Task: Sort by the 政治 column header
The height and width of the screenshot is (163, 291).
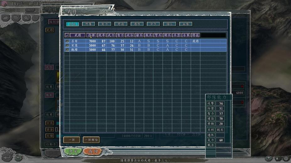Action: pos(130,35)
